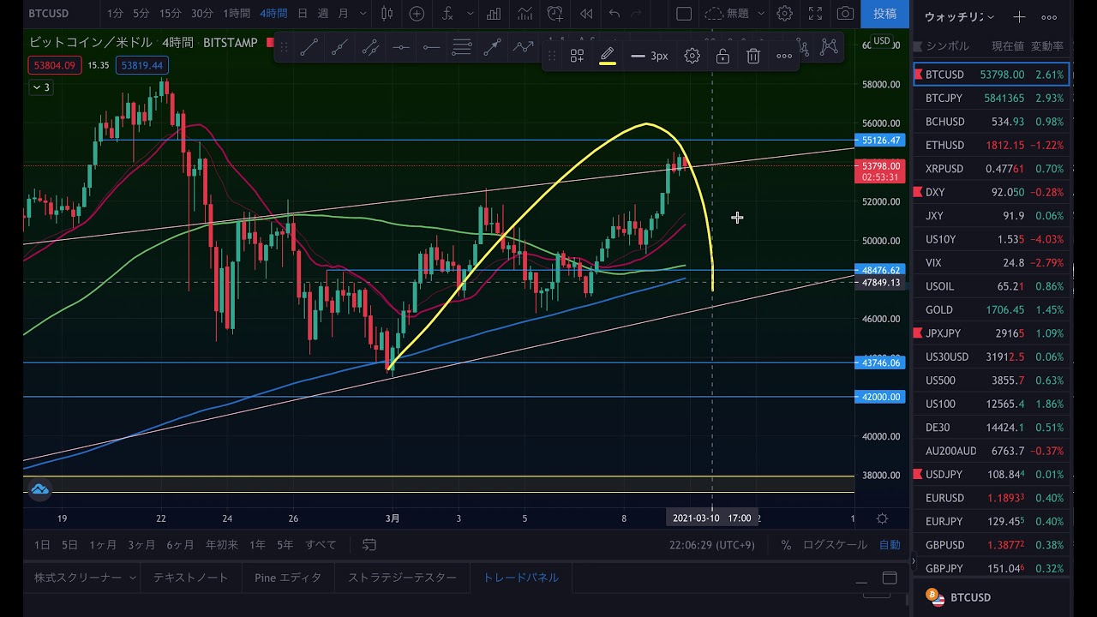Open watchlist more options menu
This screenshot has width=1097, height=617.
tap(1049, 17)
